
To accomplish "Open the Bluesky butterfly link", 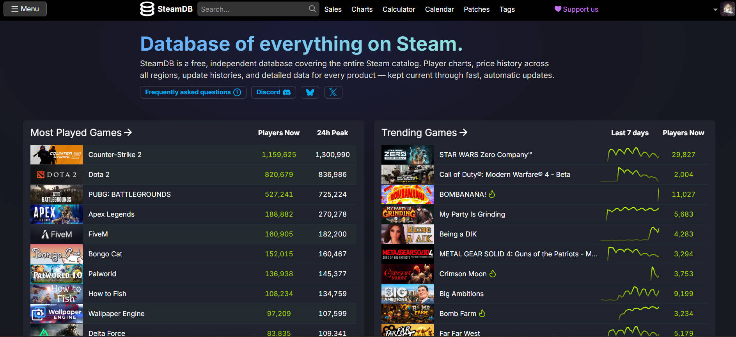I will tap(310, 92).
